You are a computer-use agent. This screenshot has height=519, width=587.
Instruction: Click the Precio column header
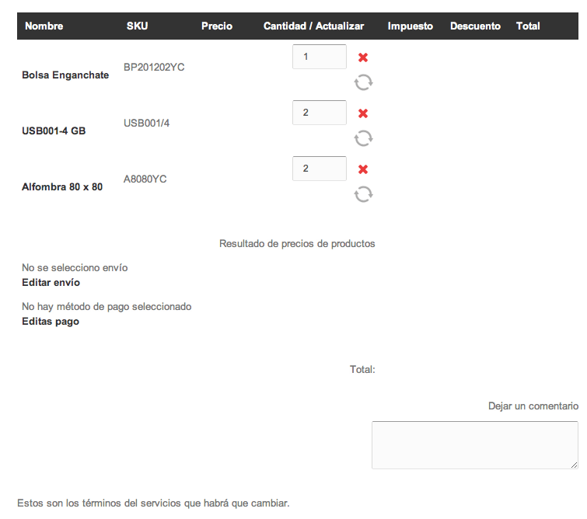[217, 26]
